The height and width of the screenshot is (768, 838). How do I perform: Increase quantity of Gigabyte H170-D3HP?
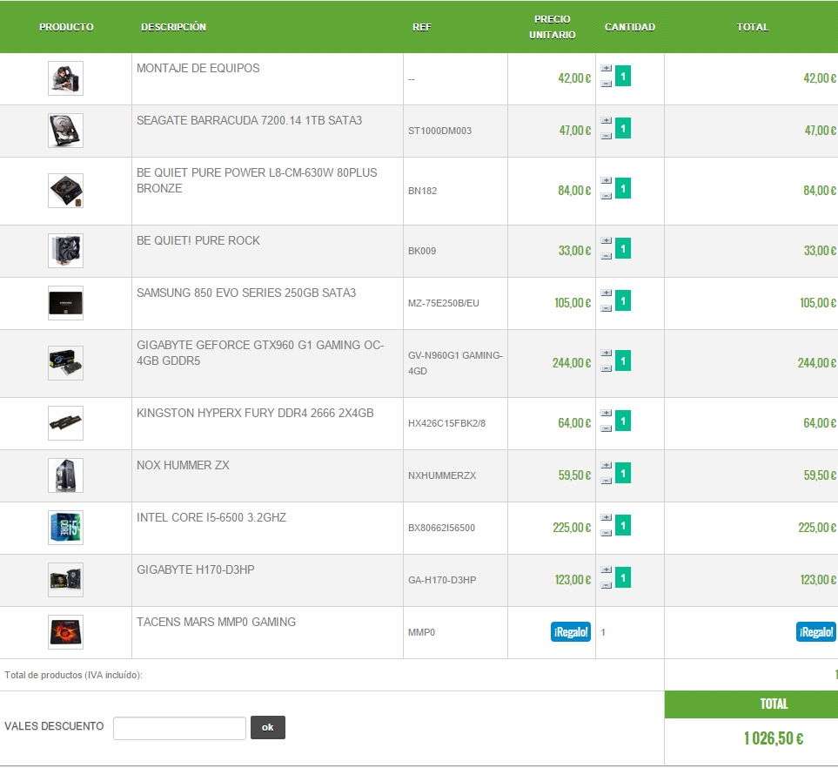point(606,570)
